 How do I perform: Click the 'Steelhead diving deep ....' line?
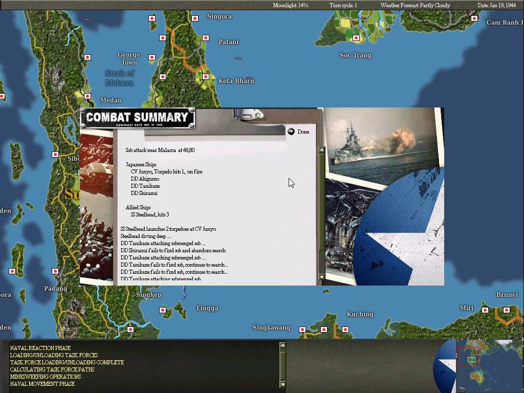[146, 236]
